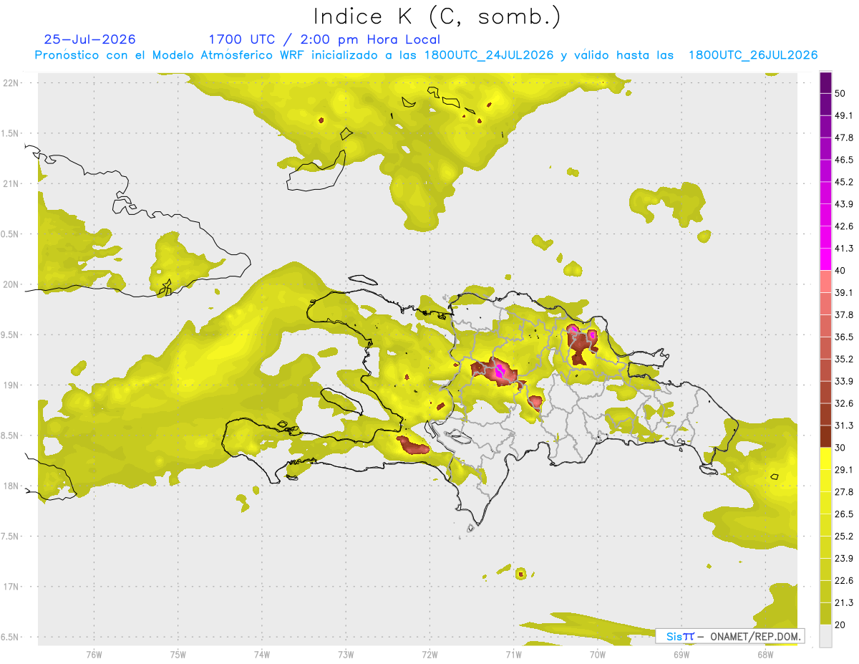859x664 pixels.
Task: Pick the salmon swatch between 39.1 and 40
Action: click(x=825, y=282)
